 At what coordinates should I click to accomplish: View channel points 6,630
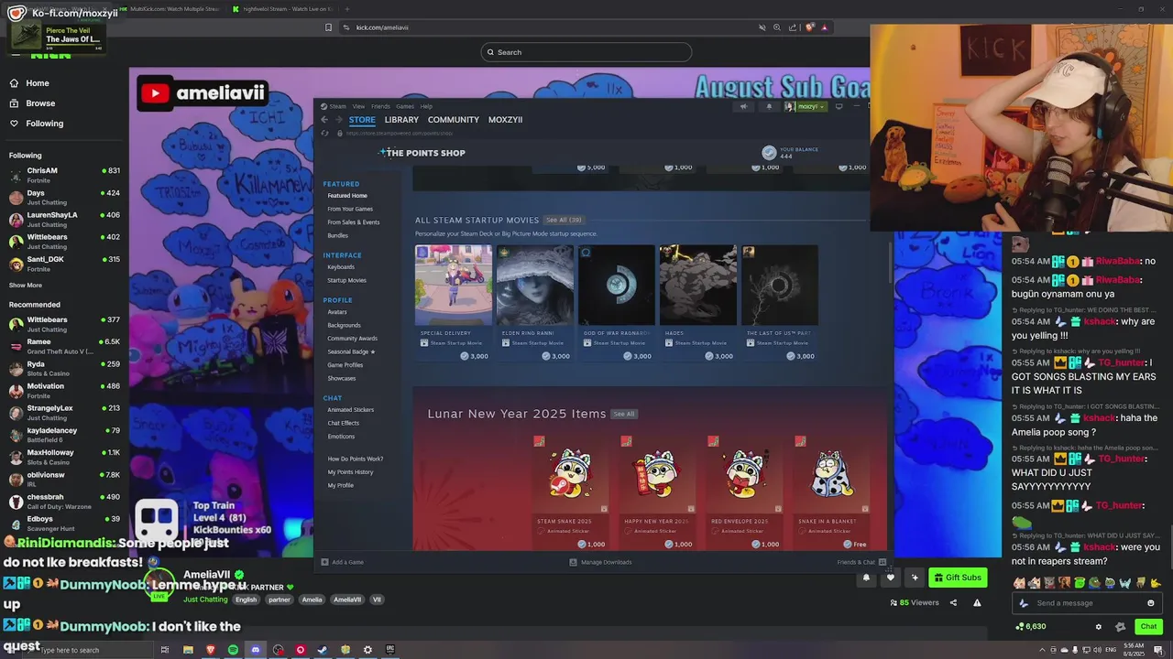coord(1031,627)
